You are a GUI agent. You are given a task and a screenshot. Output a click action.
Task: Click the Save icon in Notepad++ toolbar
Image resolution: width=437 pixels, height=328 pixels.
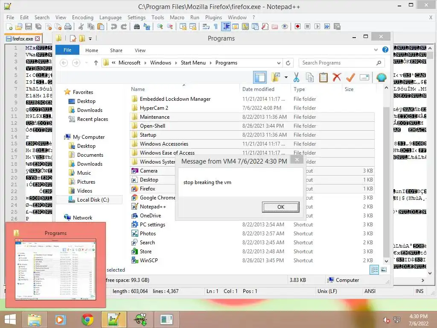29,26
